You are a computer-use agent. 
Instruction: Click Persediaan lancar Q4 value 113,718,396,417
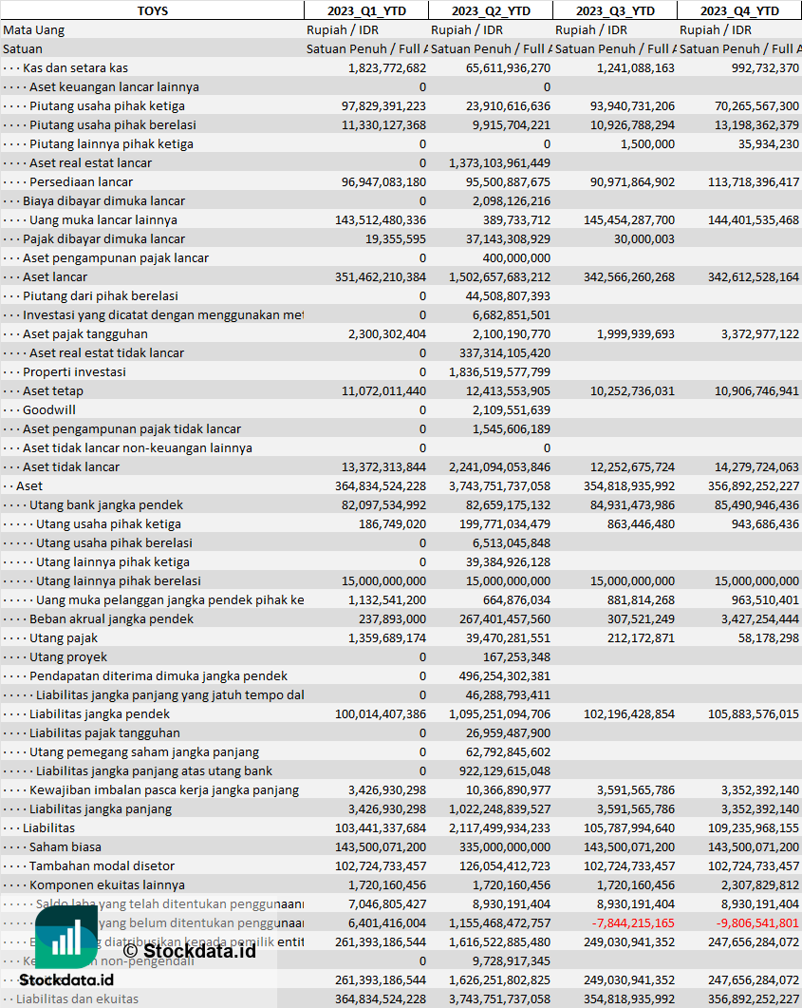click(754, 181)
